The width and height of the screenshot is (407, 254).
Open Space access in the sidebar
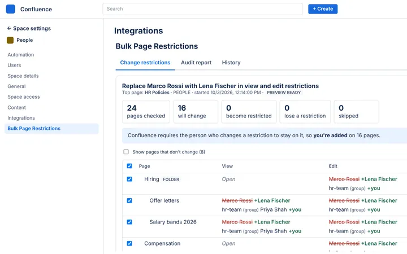24,97
